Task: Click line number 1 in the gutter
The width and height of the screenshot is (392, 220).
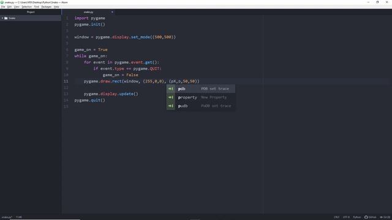Action: (x=67, y=18)
